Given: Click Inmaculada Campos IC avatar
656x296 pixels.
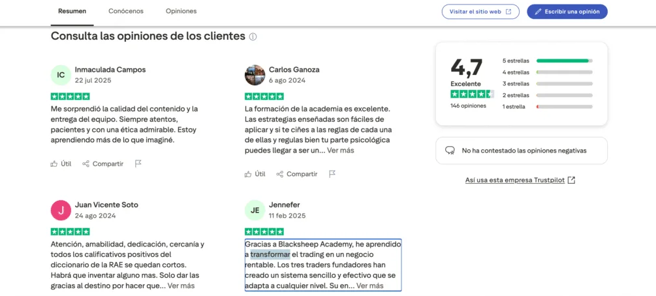Looking at the screenshot, I should 61,75.
